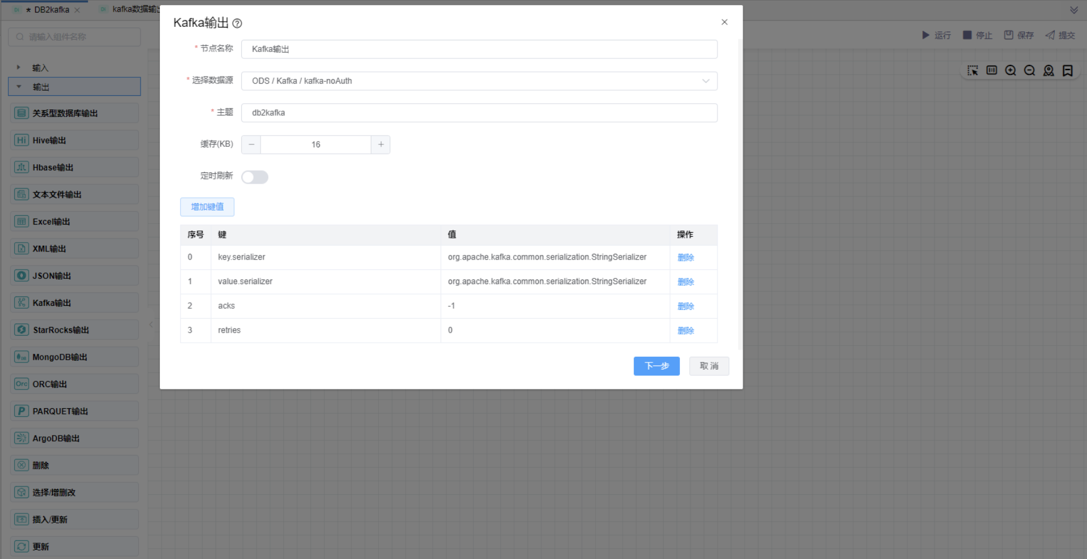Click the help icon beside Kafka输出 title

[x=237, y=23]
